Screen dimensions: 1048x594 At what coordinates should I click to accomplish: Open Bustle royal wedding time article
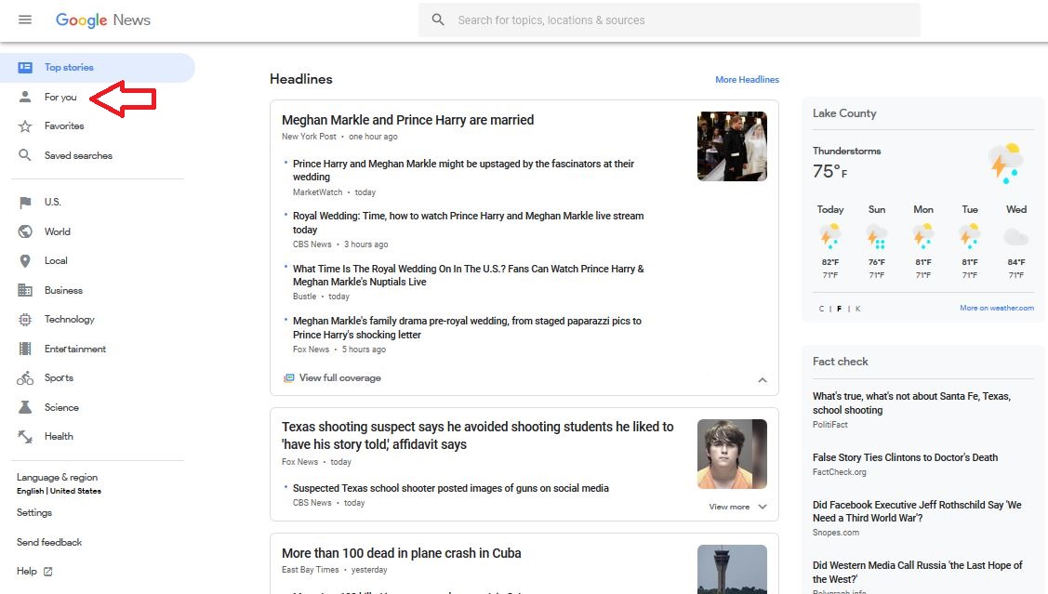(468, 275)
